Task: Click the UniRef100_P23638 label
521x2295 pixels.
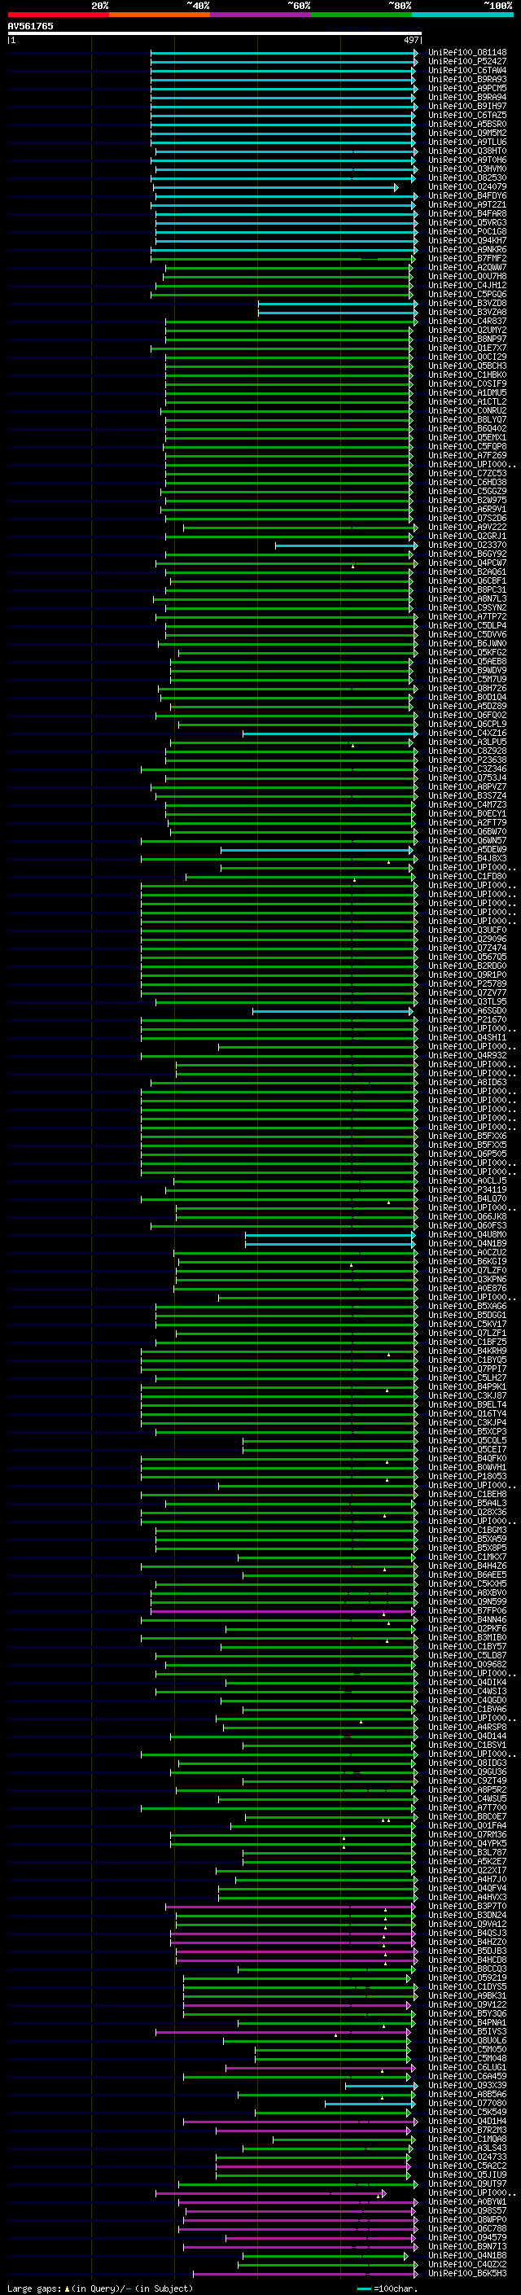Action: pos(466,760)
